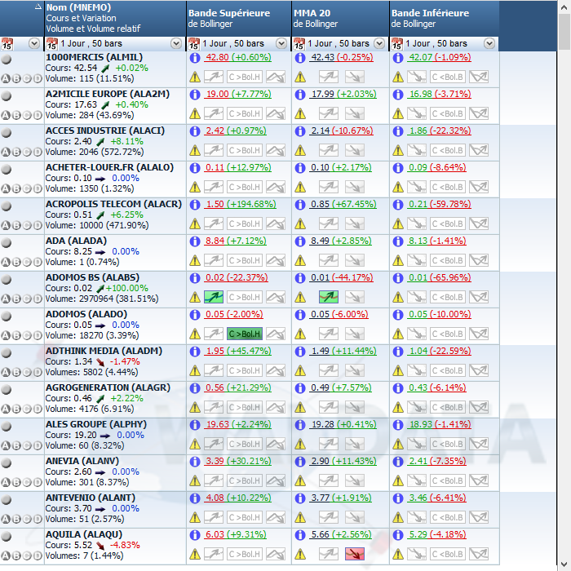Click AGROGENERATION (ALAGR) stock name

(108, 387)
